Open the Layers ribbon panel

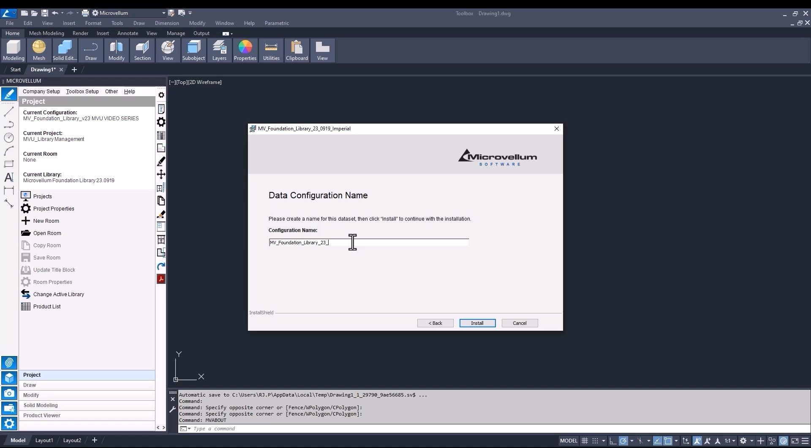(219, 51)
